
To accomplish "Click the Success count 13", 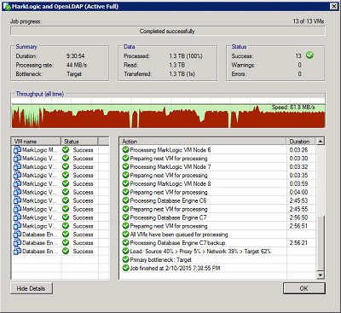I will click(298, 56).
